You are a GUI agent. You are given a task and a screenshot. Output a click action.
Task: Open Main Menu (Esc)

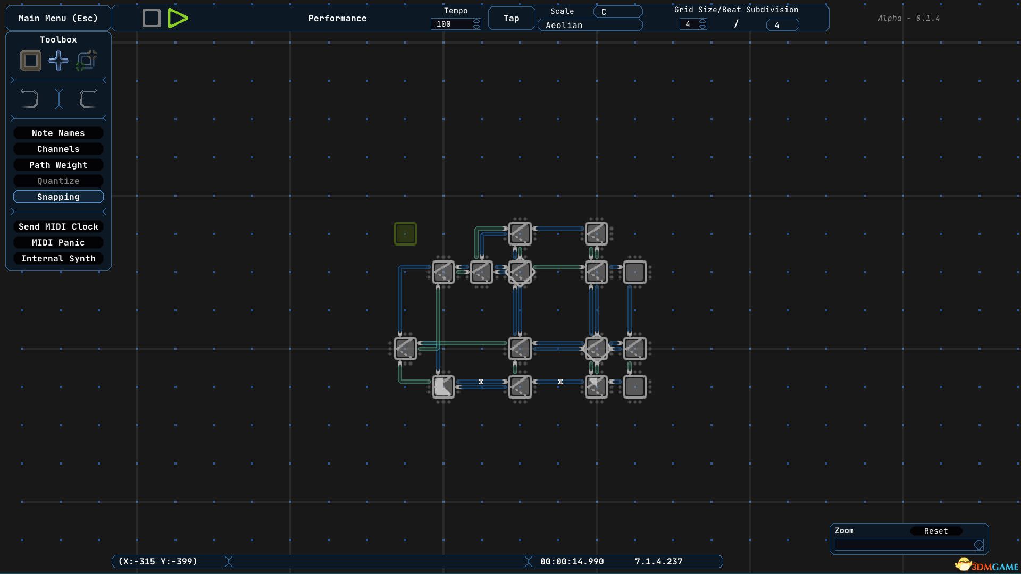tap(58, 18)
